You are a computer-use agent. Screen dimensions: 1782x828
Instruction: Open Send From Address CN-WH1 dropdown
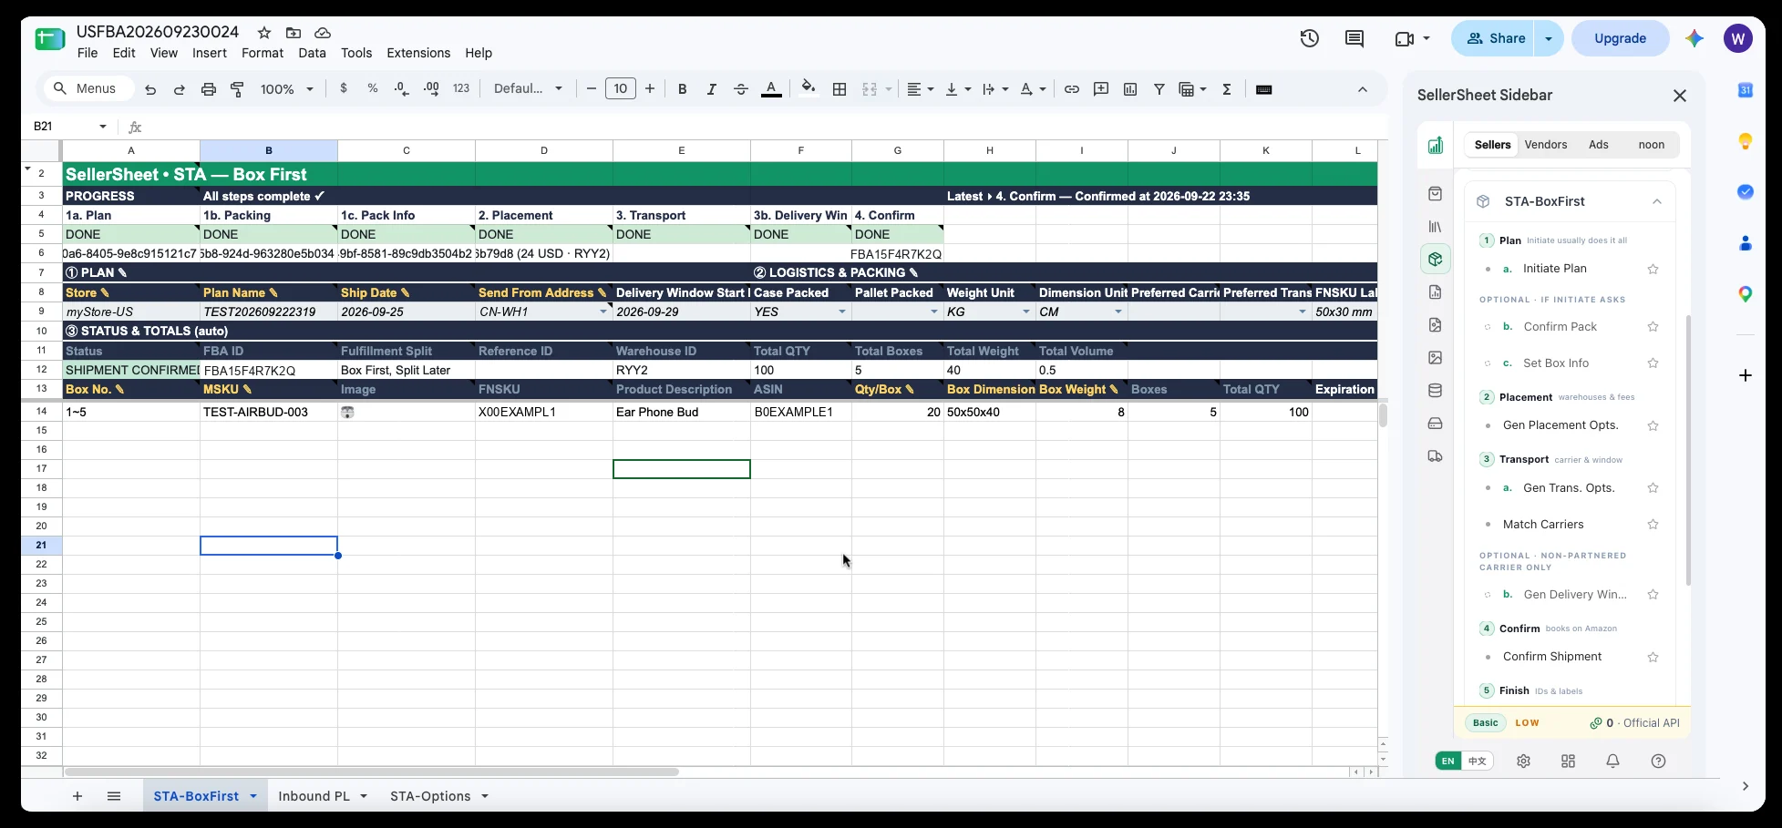(x=603, y=312)
